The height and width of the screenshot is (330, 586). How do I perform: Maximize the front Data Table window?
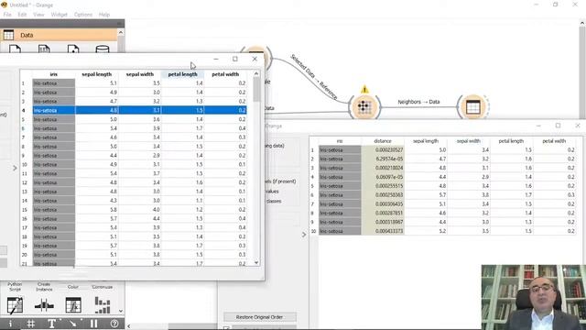click(x=235, y=59)
